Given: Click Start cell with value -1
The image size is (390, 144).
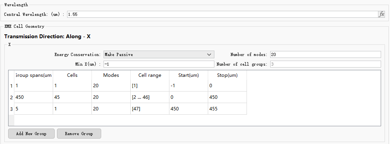Looking at the screenshot, I should point(188,86).
